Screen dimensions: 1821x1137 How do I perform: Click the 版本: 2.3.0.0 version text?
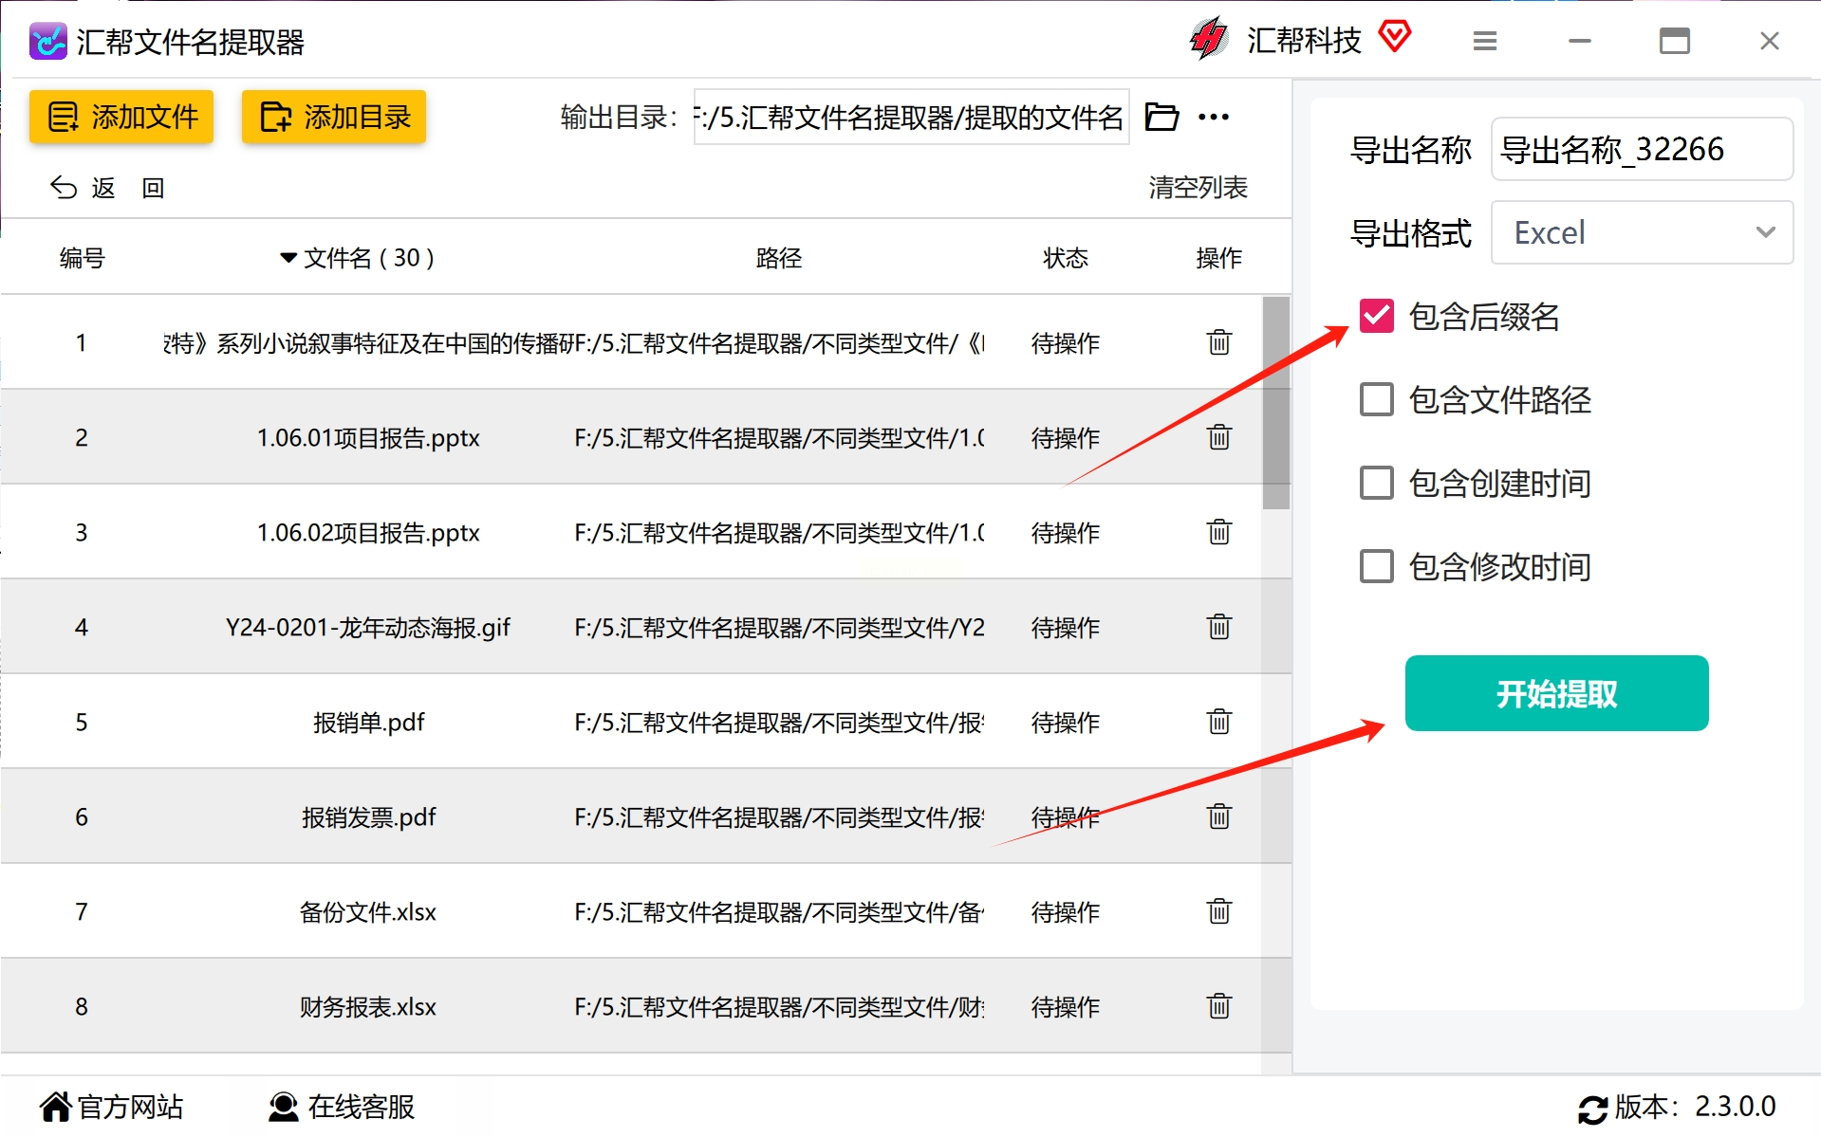tap(1696, 1107)
